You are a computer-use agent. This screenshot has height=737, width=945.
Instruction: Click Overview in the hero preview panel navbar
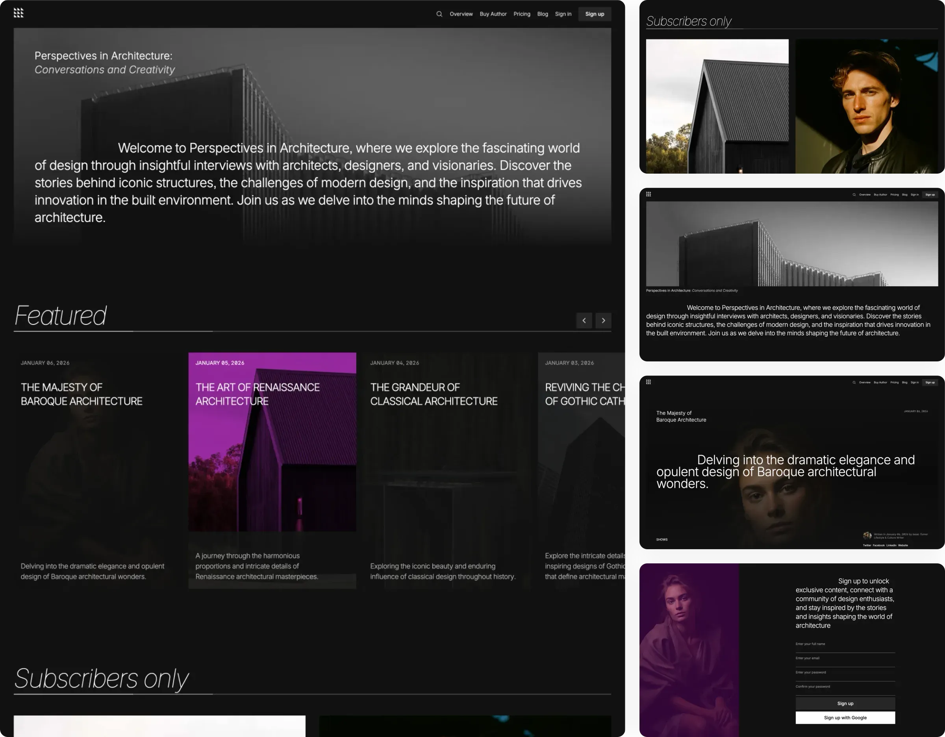click(x=865, y=194)
